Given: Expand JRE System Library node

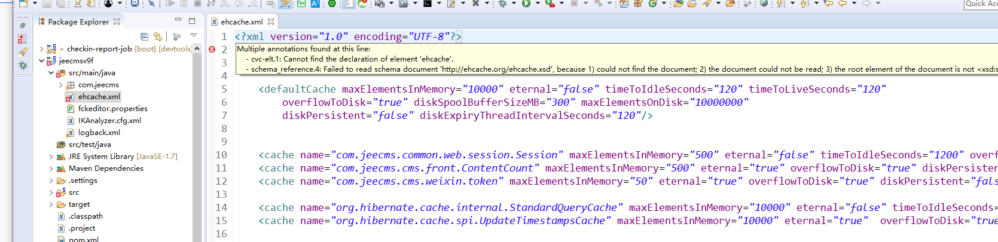Looking at the screenshot, I should (51, 157).
